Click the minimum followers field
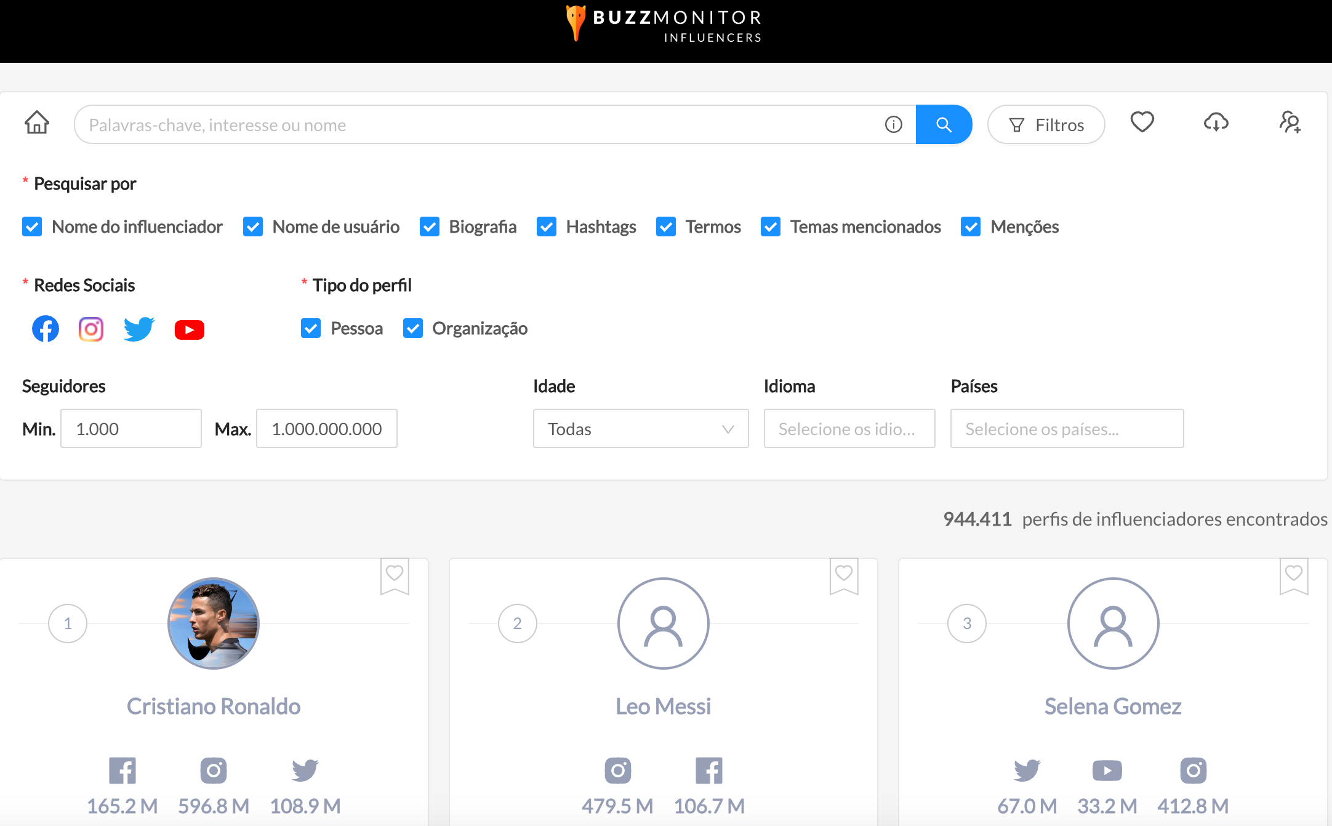 131,428
